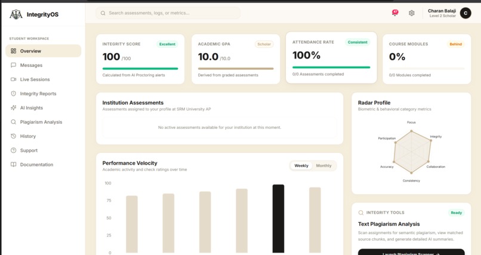Screen dimensions: 481x255
Task: Open History page
Action: [43, 136]
